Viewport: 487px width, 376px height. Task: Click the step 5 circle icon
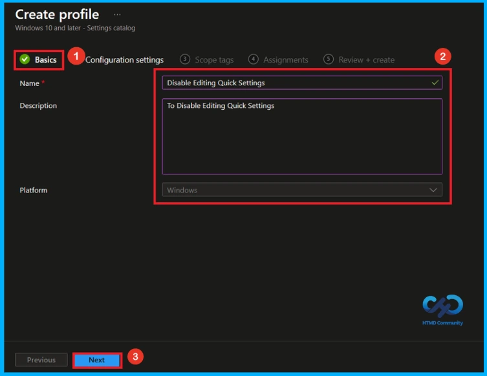(329, 59)
